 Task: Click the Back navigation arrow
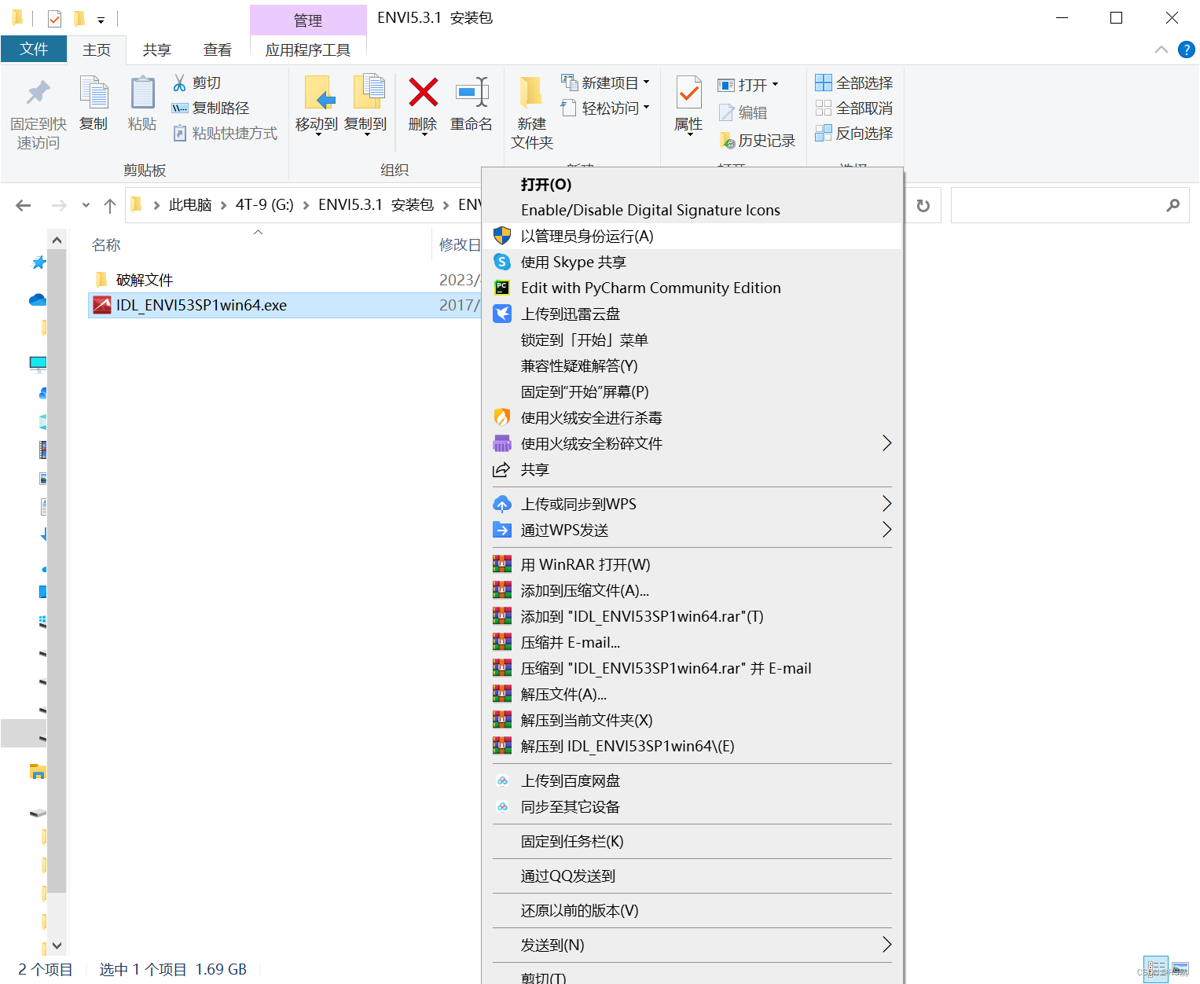click(x=24, y=205)
